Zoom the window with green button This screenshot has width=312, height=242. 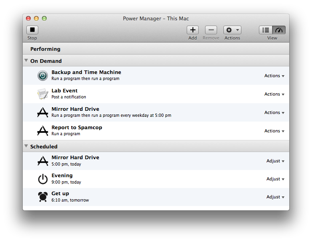pyautogui.click(x=44, y=18)
